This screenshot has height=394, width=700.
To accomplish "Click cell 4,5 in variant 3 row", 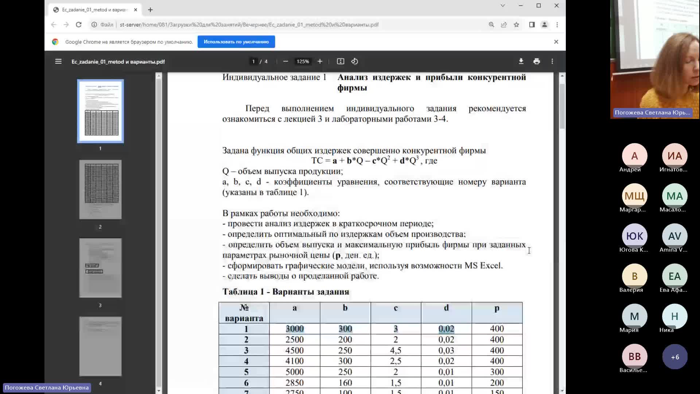I will [396, 350].
